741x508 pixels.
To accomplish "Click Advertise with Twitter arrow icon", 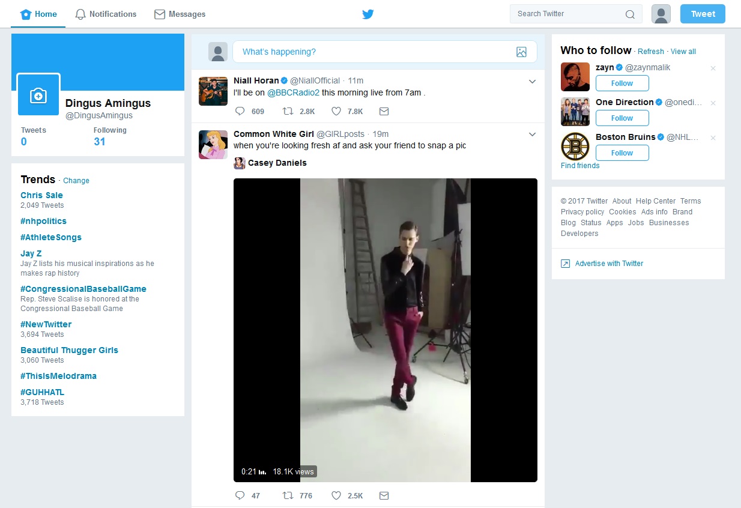I will (565, 264).
